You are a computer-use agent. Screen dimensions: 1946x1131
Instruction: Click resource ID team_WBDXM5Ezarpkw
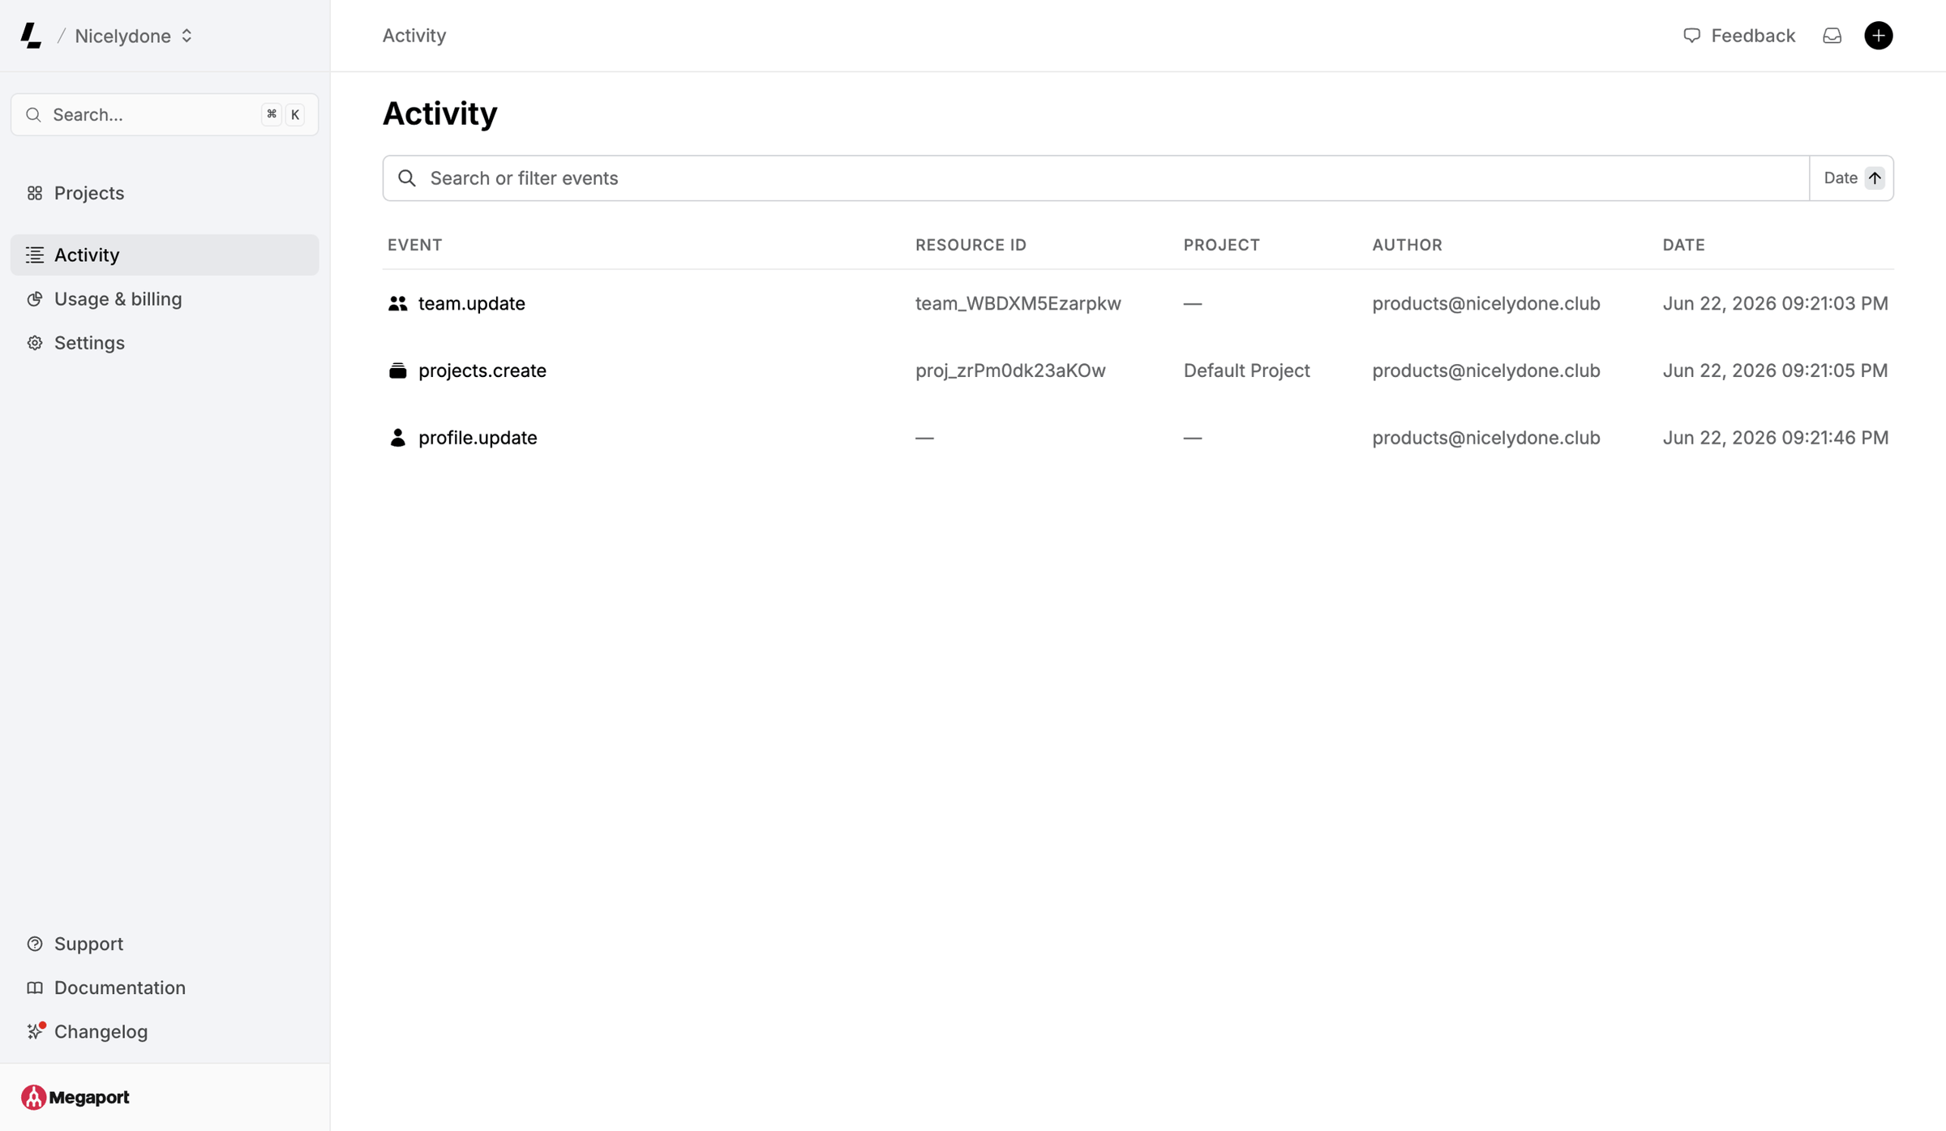click(x=1018, y=303)
